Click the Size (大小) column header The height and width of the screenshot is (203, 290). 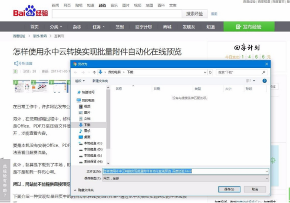pyautogui.click(x=228, y=89)
